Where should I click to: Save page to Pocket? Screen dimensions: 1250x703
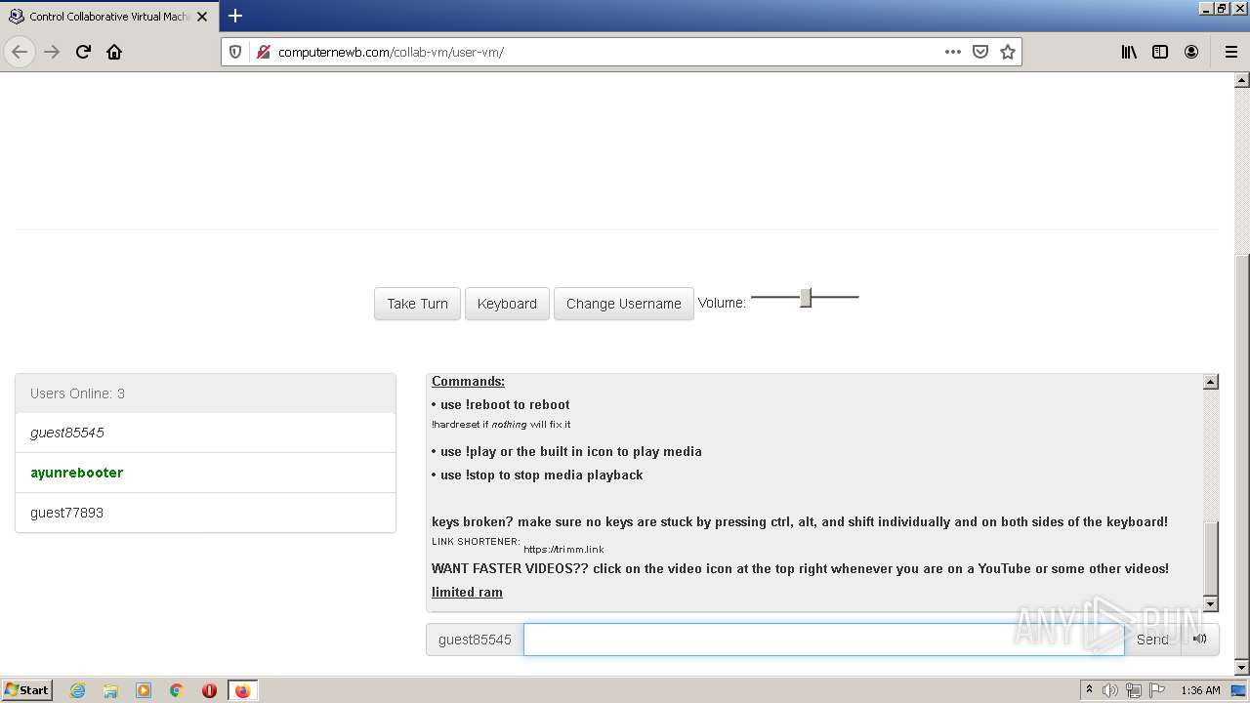point(980,52)
